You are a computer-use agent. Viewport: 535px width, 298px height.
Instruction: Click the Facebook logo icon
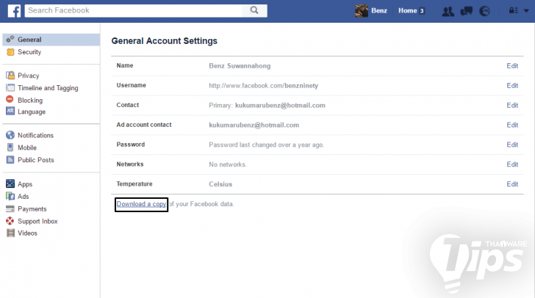point(14,10)
